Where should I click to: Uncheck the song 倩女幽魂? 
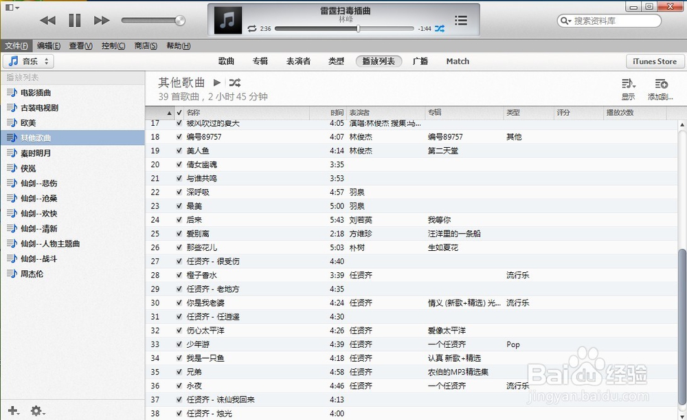tap(179, 164)
